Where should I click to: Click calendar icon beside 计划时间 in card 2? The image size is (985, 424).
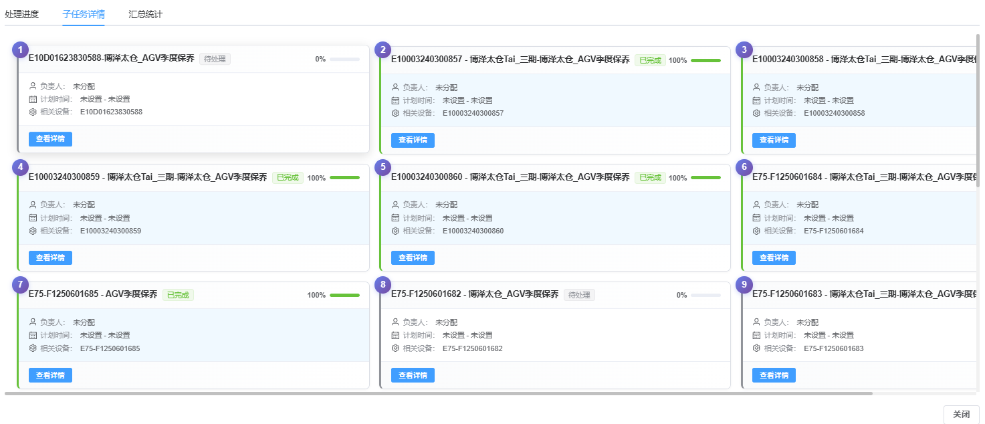point(395,100)
